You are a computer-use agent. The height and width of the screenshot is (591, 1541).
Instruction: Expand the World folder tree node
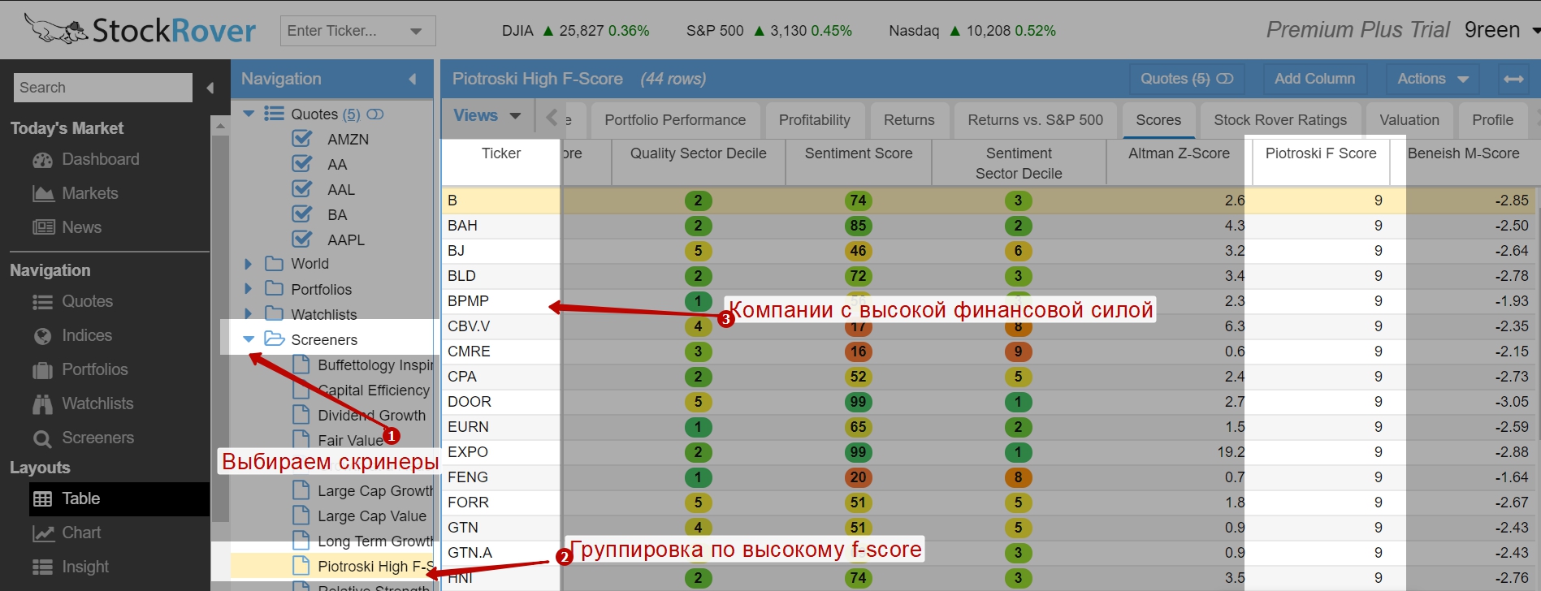coord(249,264)
